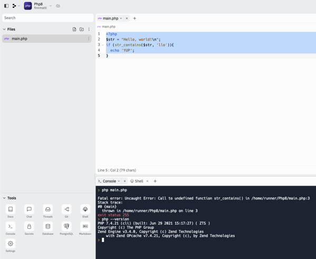316x259 pixels.
Task: Click the Search input field
Action: pos(48,18)
